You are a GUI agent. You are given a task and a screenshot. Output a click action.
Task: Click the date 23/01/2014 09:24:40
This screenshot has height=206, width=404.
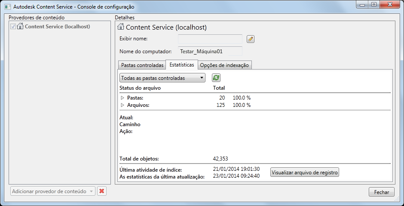tap(236, 176)
